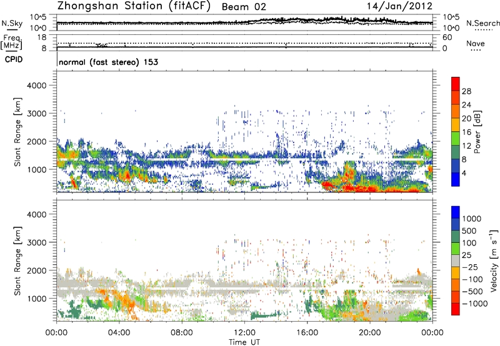Viewport: 500px width, 346px height.
Task: Click 'Slant Range [km]' label of power panel
Action: [x=17, y=132]
